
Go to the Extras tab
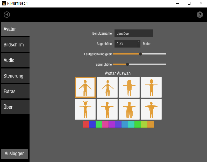point(15,91)
